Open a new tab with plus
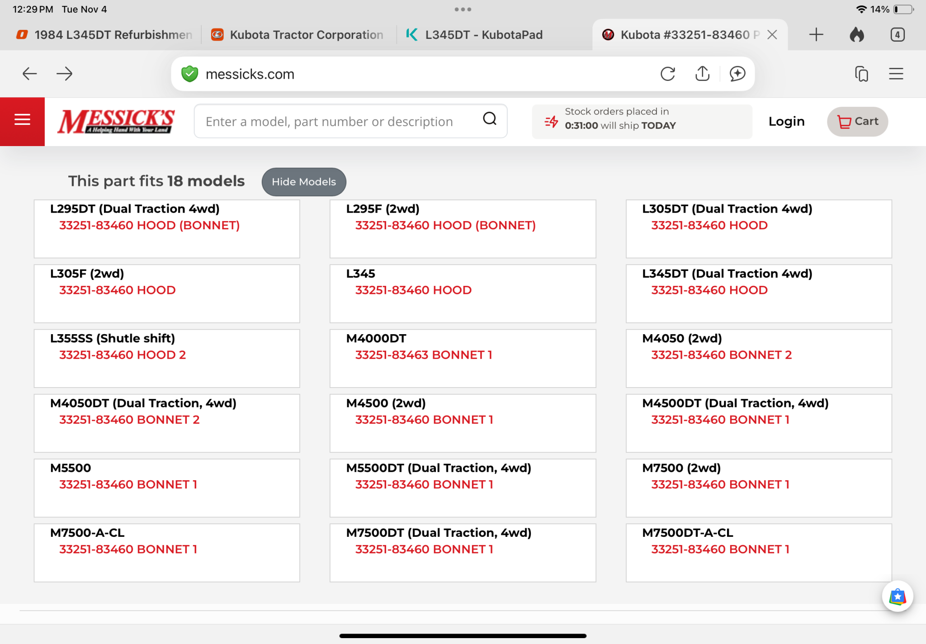The width and height of the screenshot is (926, 644). click(x=816, y=35)
